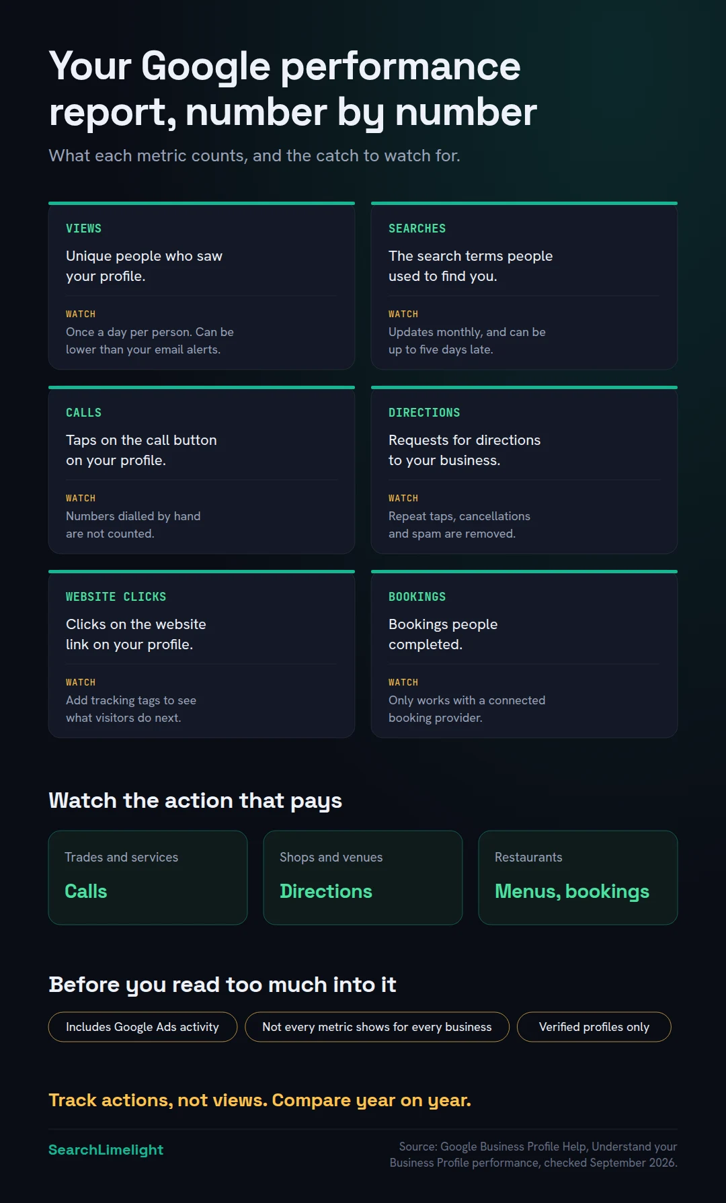Click the BOOKINGS card label

point(417,597)
